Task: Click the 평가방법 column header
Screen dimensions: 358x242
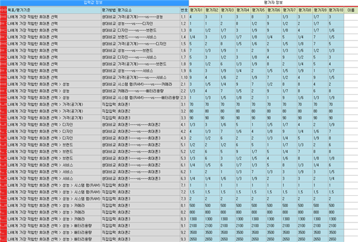Action: (x=109, y=10)
